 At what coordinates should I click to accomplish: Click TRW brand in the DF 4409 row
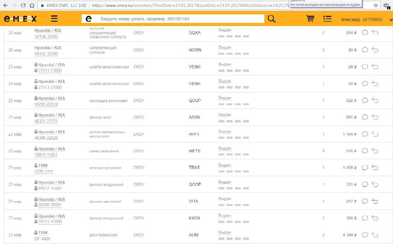[43, 233]
